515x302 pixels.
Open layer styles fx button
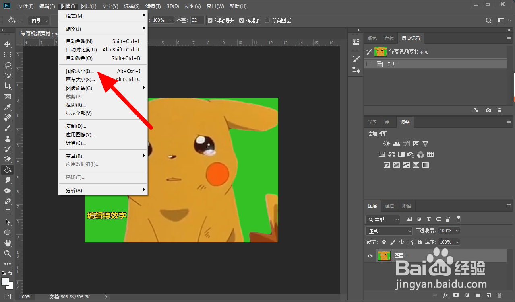point(446,295)
